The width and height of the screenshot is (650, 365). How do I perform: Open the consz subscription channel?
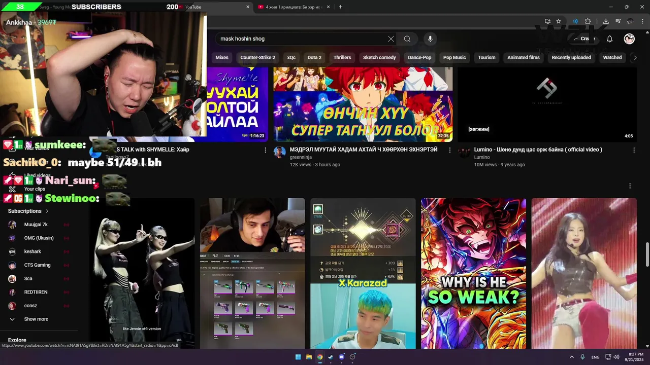[x=30, y=306]
